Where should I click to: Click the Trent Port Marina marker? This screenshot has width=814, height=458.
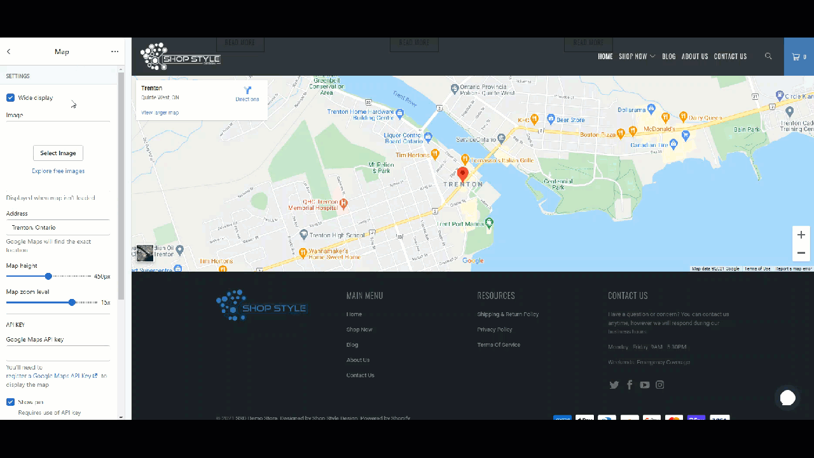(489, 223)
